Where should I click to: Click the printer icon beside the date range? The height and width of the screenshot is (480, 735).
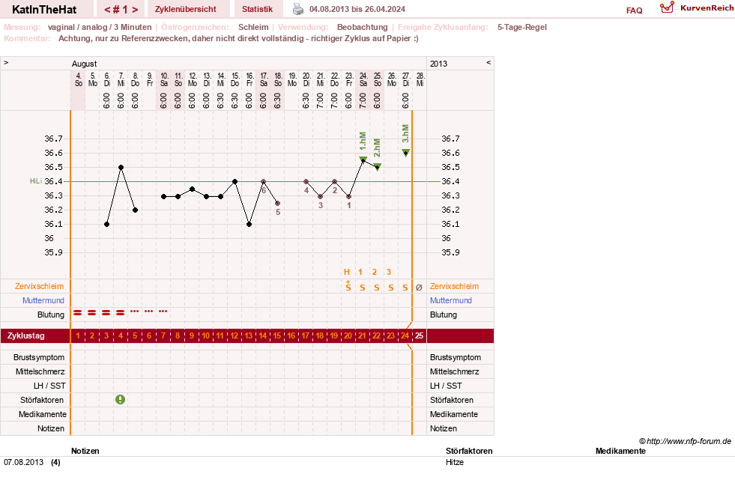point(298,9)
